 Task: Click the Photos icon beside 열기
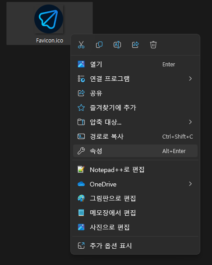(x=81, y=64)
